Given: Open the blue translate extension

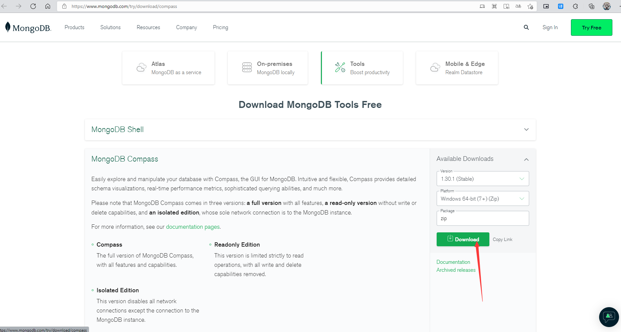Looking at the screenshot, I should 561,6.
